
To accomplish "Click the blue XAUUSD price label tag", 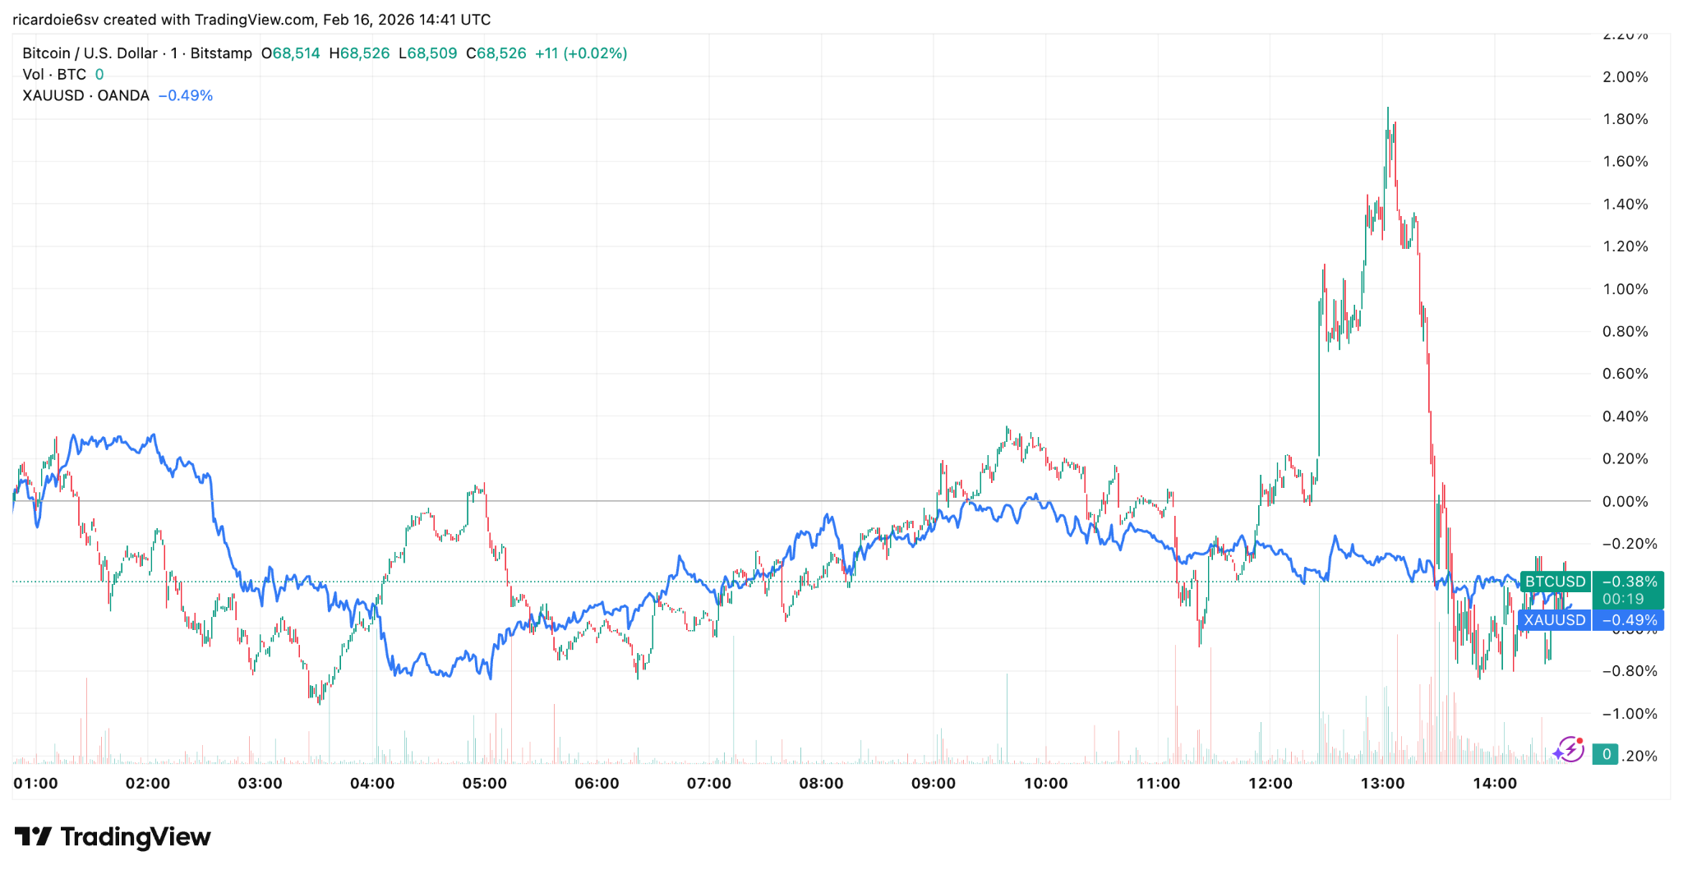I will coord(1555,620).
